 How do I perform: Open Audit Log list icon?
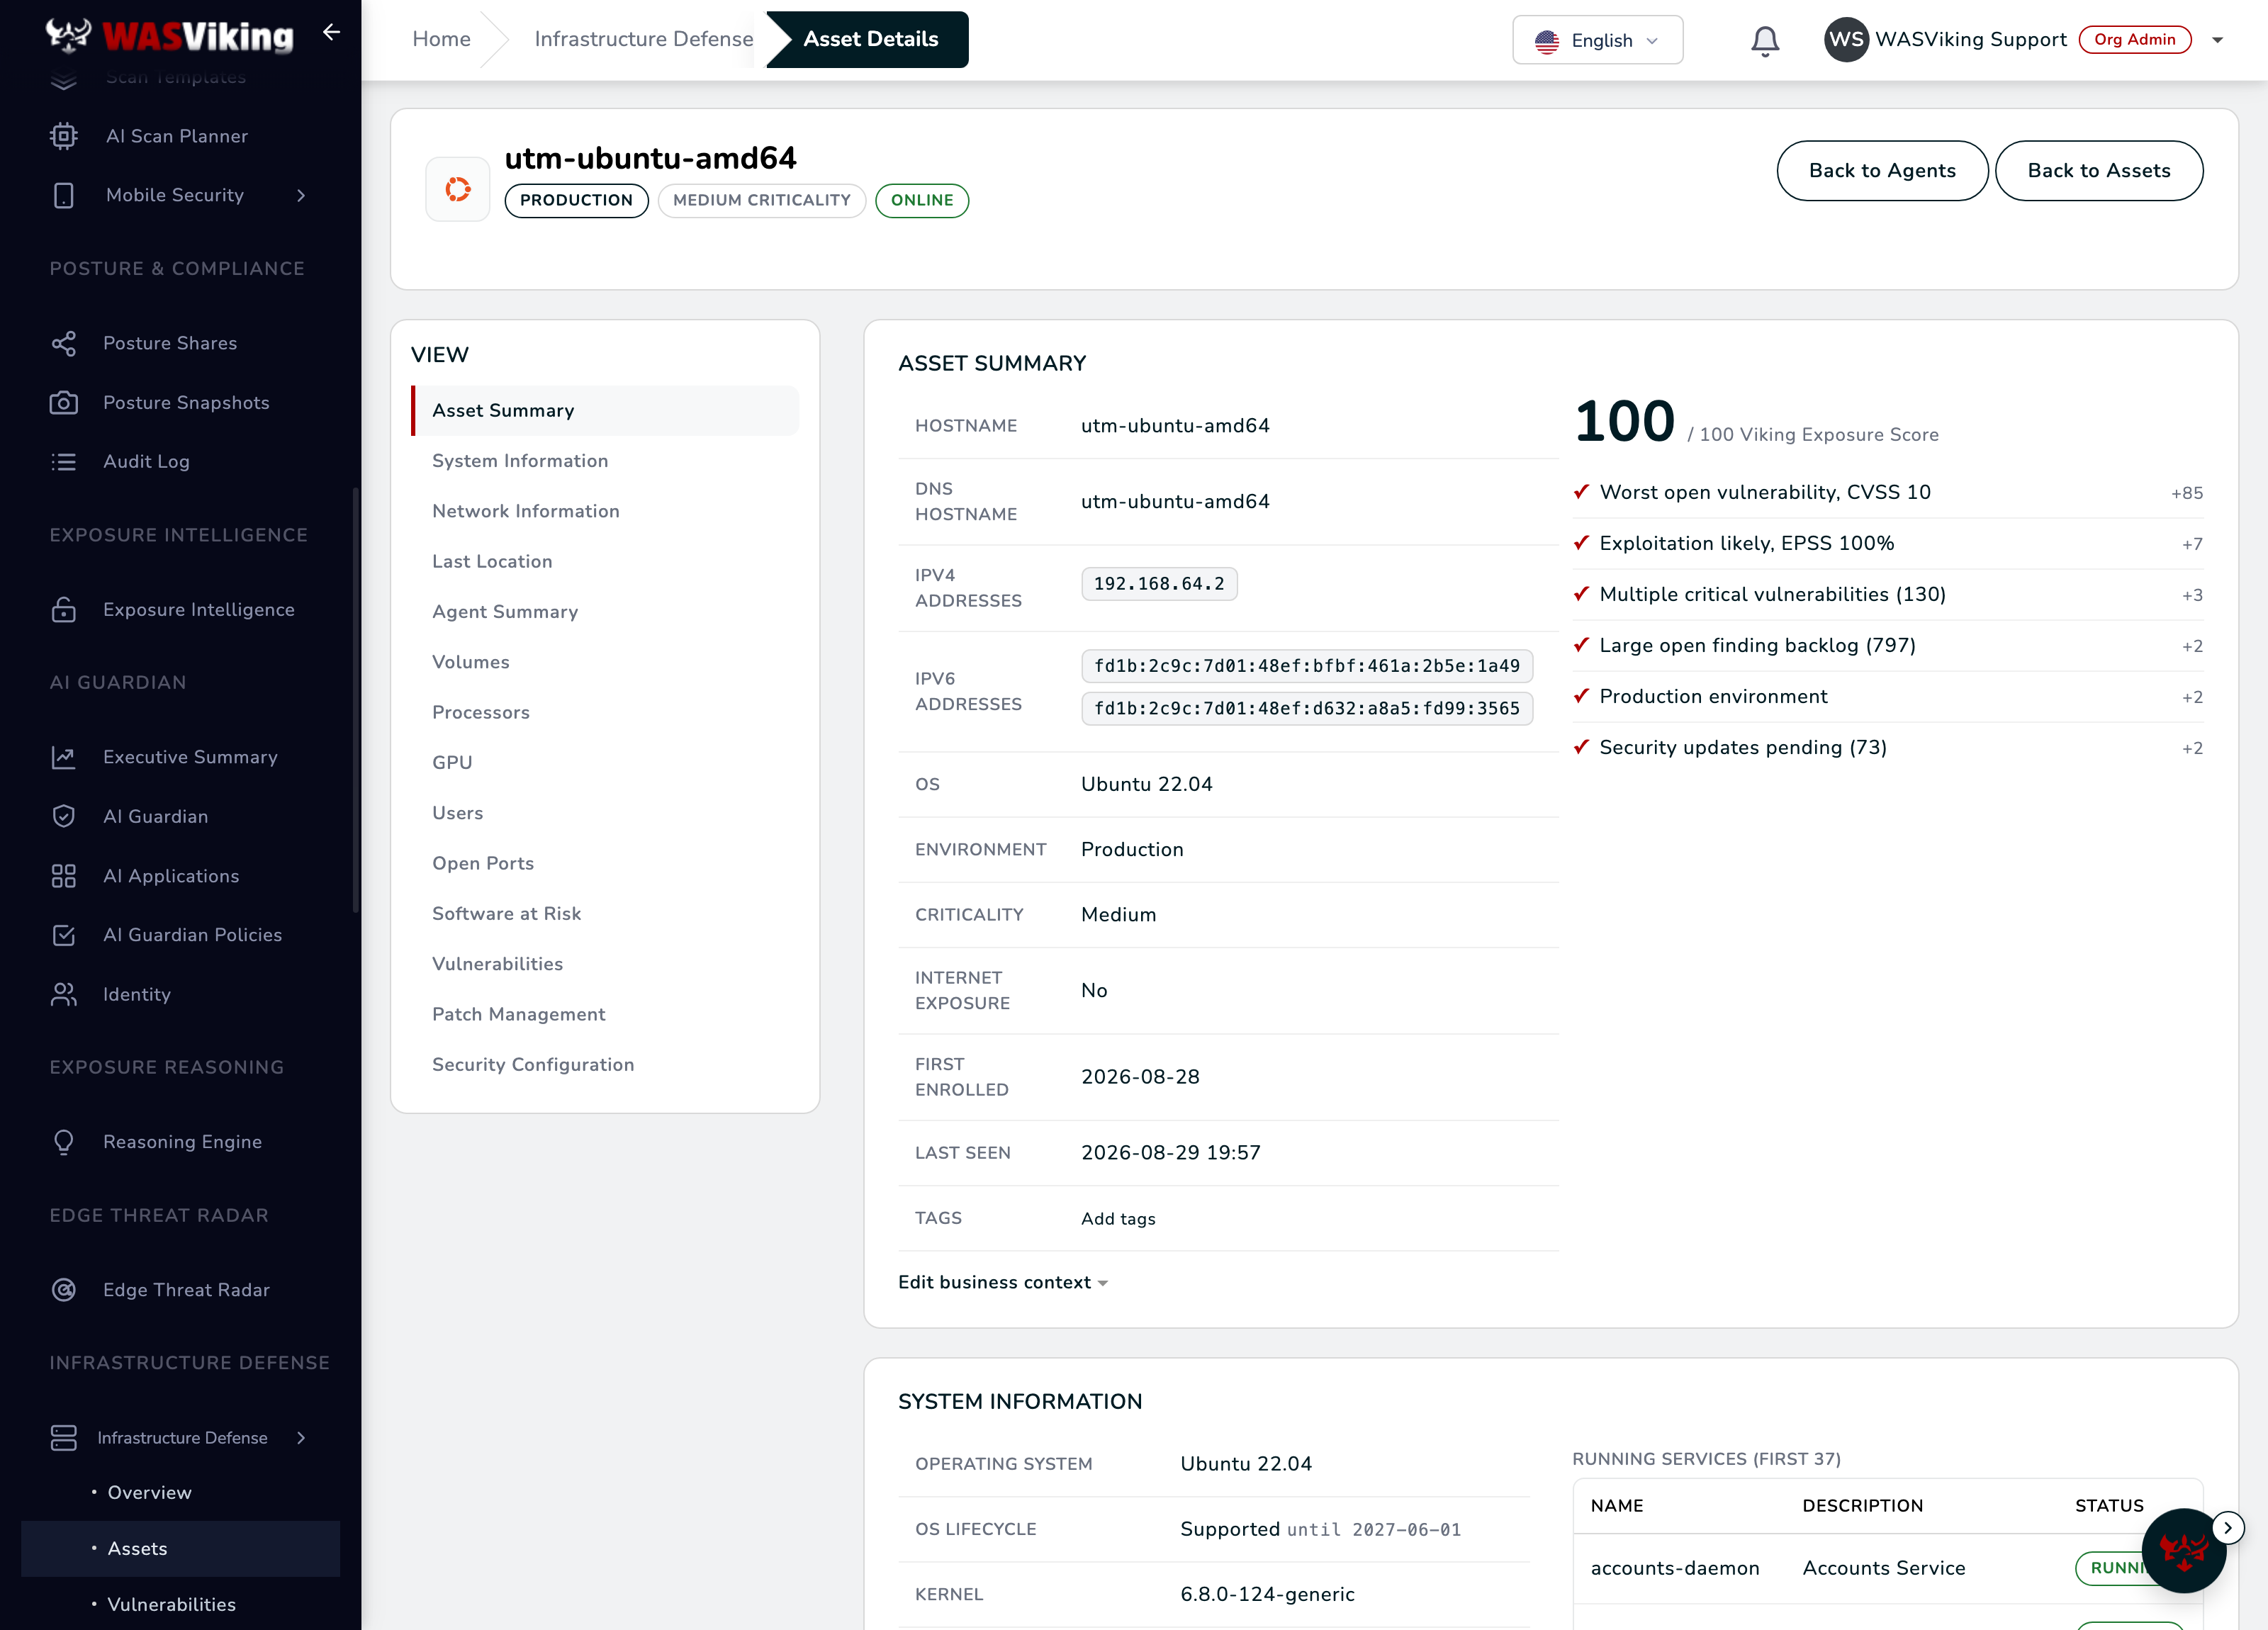click(x=64, y=461)
